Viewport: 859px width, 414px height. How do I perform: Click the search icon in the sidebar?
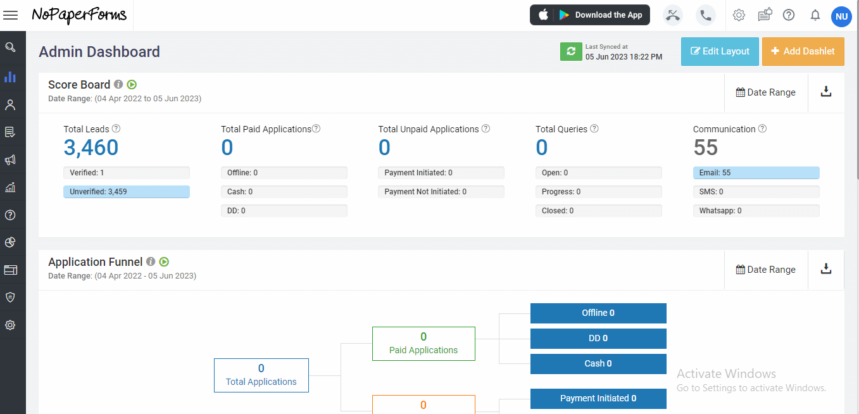click(x=10, y=47)
